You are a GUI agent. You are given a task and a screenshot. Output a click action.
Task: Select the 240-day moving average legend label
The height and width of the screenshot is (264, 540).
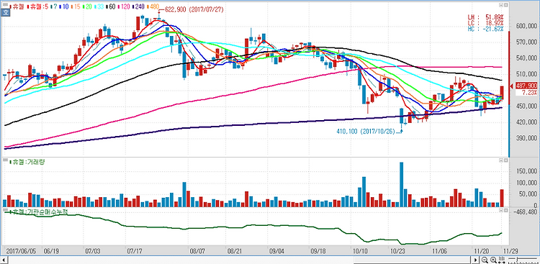138,6
